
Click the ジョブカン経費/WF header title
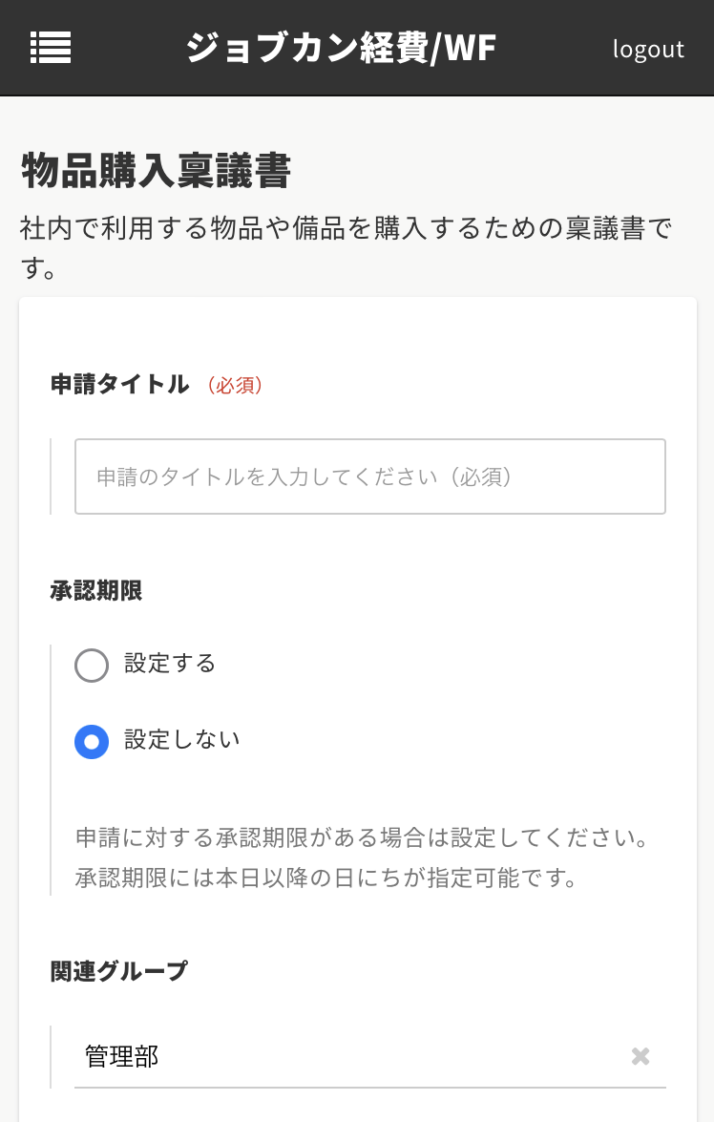click(341, 48)
